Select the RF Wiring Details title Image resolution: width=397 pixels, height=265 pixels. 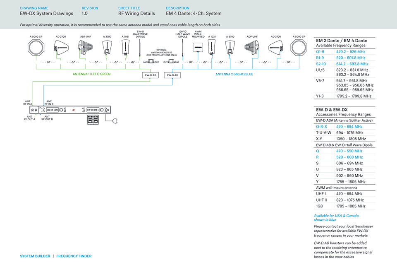click(136, 13)
